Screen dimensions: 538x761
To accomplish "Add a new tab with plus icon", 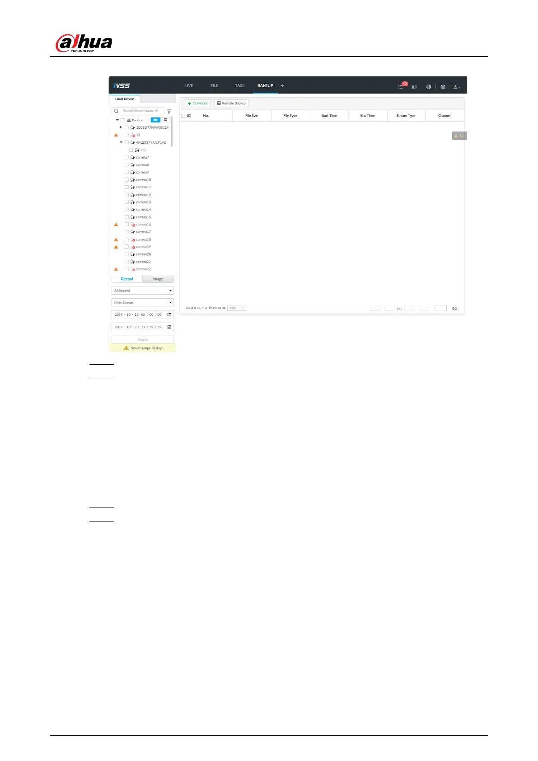I will click(282, 85).
